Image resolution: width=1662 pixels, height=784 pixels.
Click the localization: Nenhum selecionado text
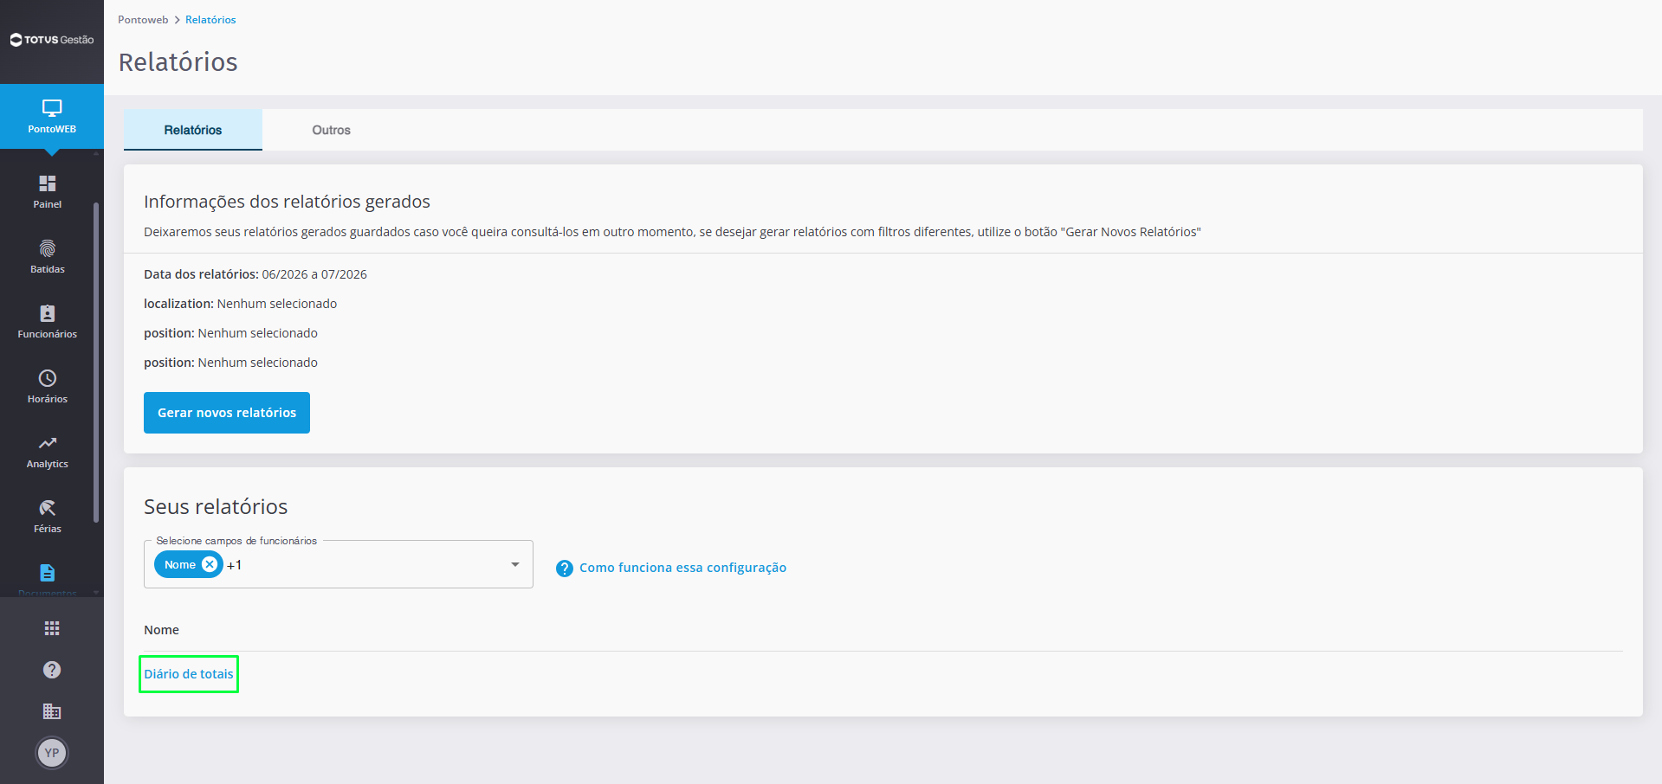tap(241, 304)
